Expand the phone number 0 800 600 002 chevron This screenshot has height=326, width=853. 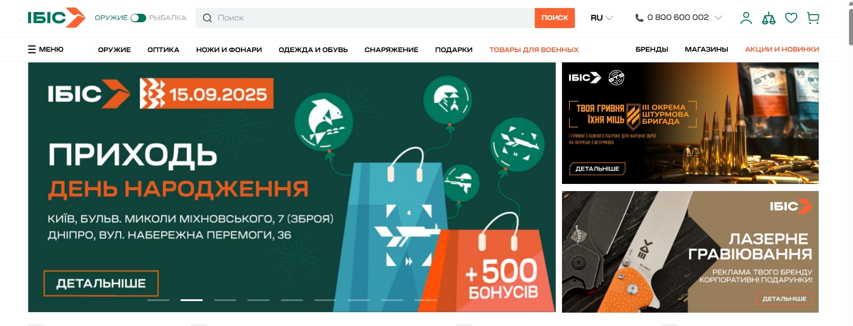click(x=718, y=18)
